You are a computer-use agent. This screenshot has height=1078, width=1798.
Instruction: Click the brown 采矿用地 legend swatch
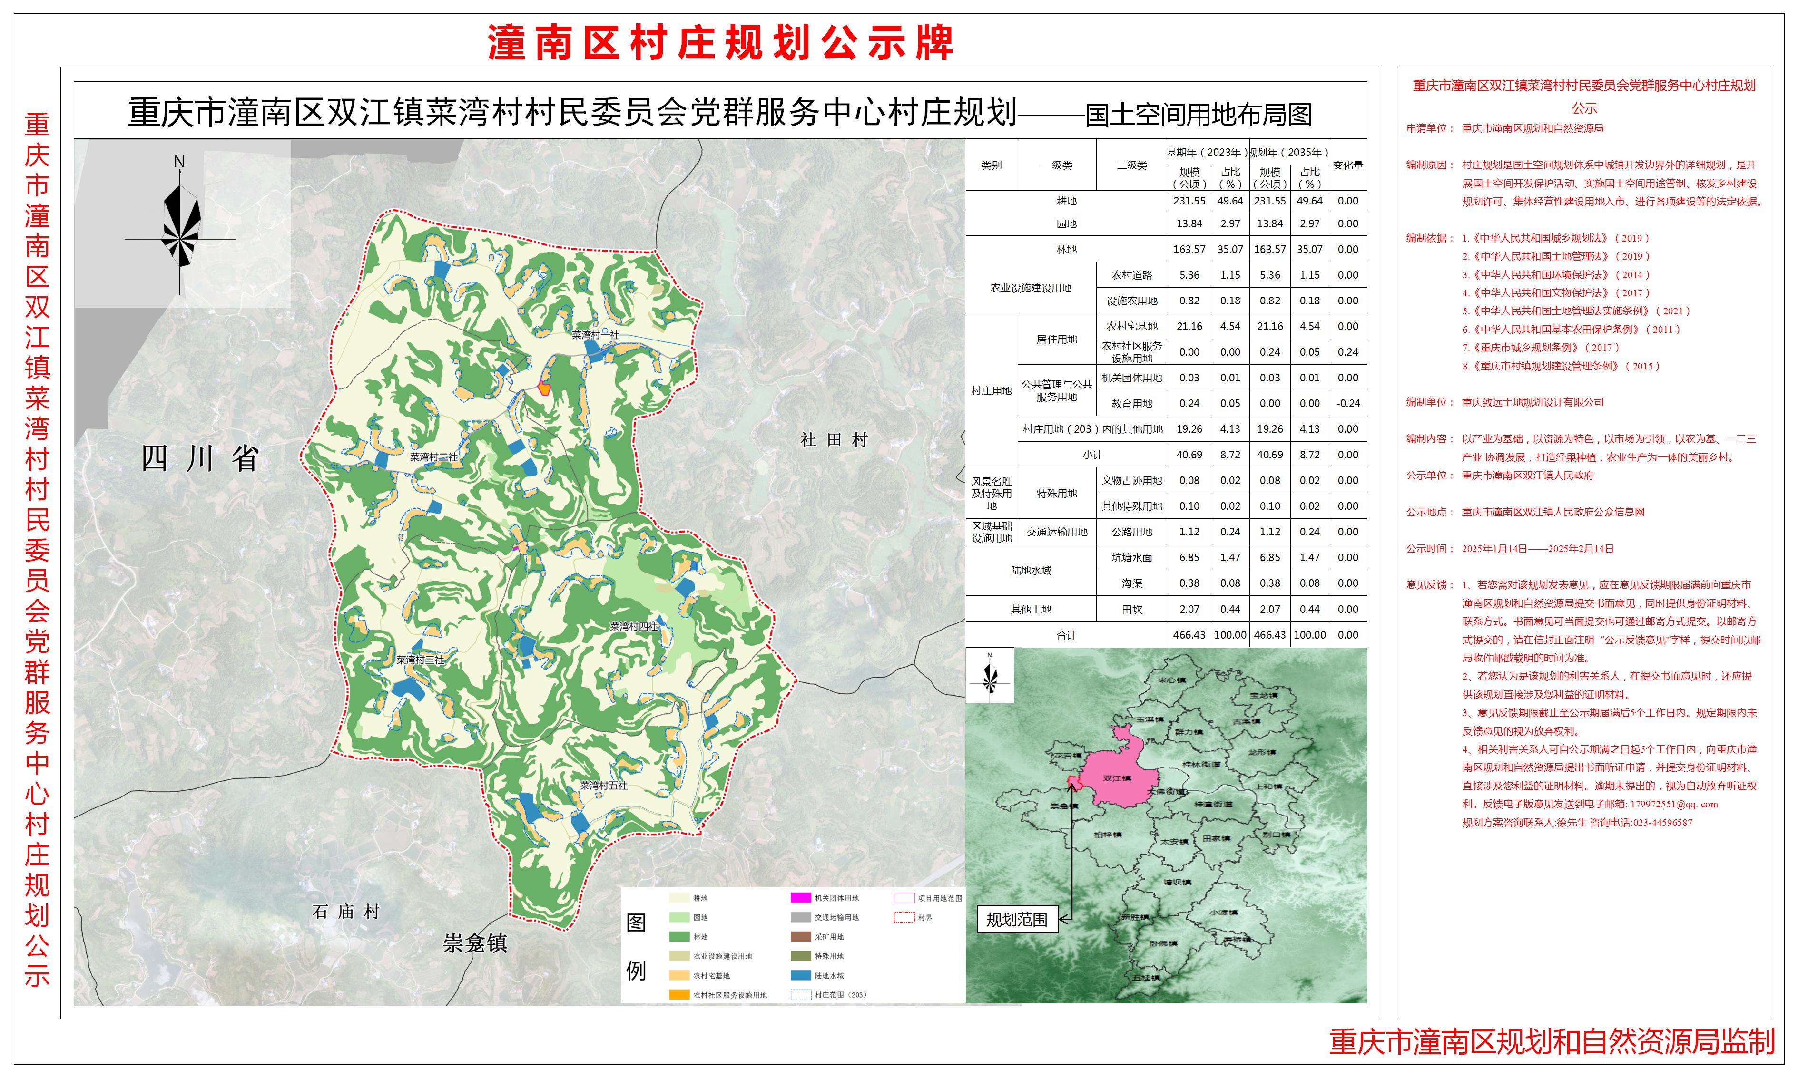tap(800, 937)
